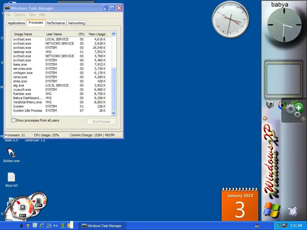Screen dimensions: 307x230
Task: Click the gray sidebar clock under babya
Action: [x=284, y=25]
